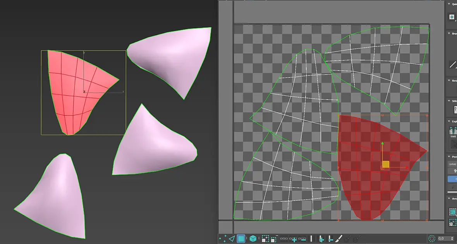Image resolution: width=457 pixels, height=244 pixels.
Task: Collapse the Reshape Elements rollout arrow
Action: [x=449, y=81]
